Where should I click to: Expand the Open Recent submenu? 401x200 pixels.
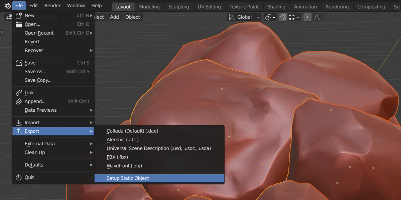coord(39,33)
